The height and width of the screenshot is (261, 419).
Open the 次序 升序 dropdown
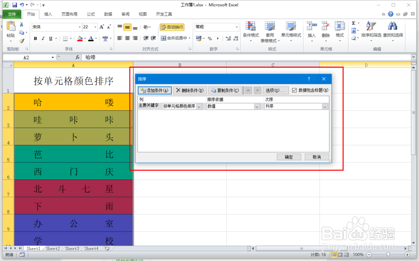[x=325, y=107]
